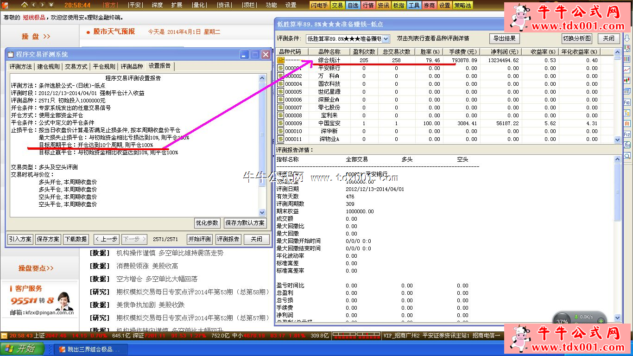Click the 板指 toolbar button
Screen dimensions: 633x356
399,5
